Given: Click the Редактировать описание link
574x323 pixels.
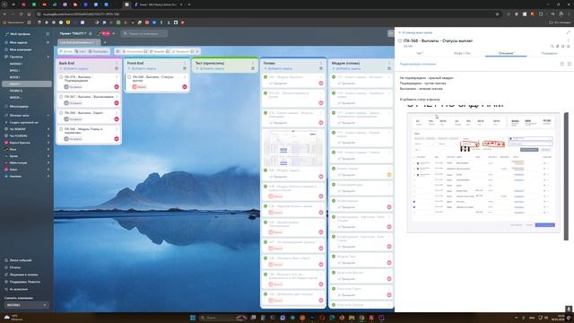Looking at the screenshot, I should [x=418, y=64].
